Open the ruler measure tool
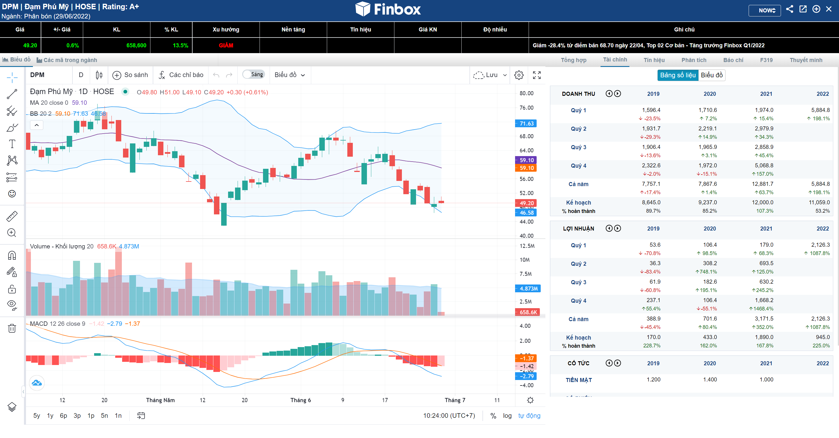 12,216
